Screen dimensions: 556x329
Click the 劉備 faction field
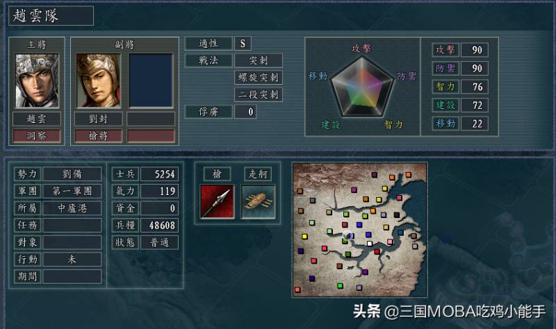point(72,174)
